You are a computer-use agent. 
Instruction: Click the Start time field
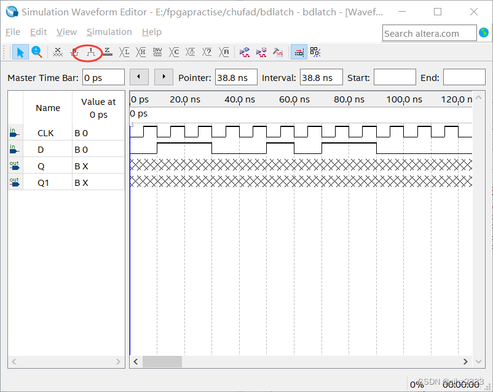coord(395,77)
